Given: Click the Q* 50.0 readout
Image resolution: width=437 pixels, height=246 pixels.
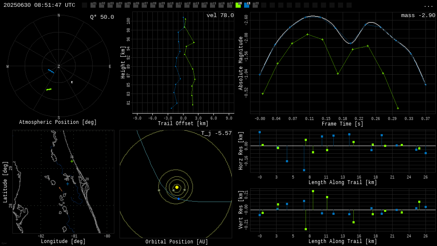Looking at the screenshot, I should pos(102,17).
